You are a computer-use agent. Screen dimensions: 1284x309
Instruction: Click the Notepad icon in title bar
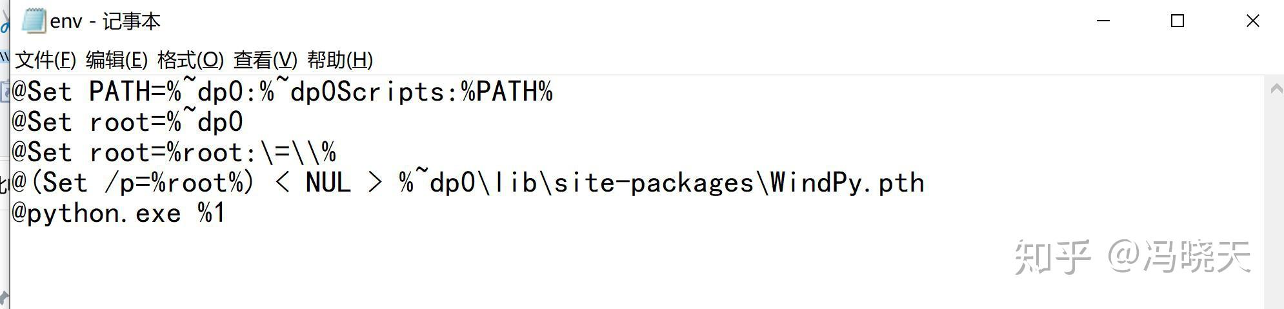34,21
